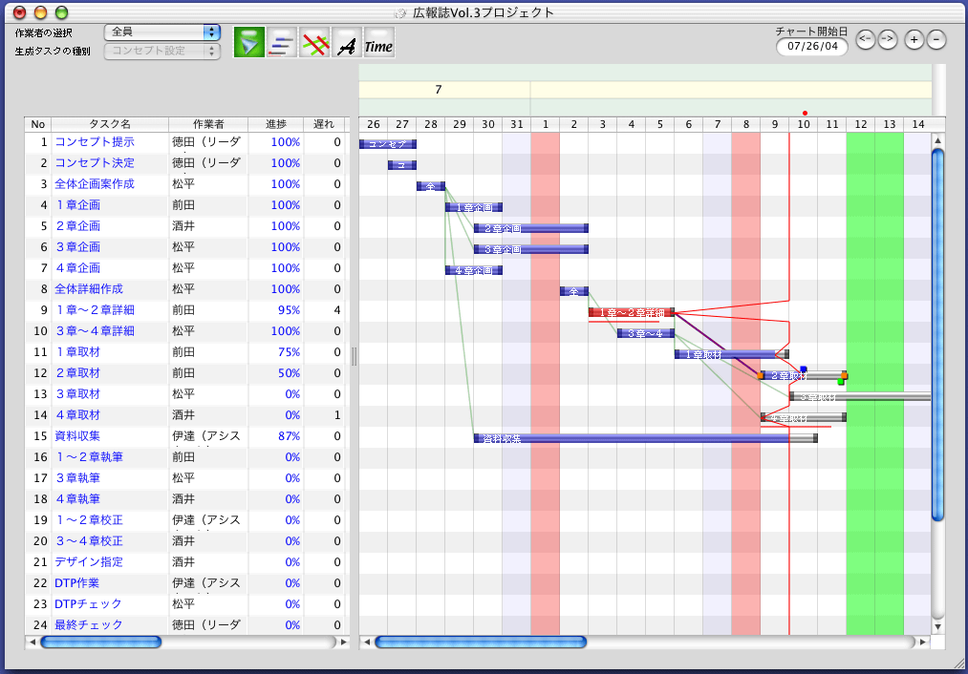Click the 進捗 column header
The width and height of the screenshot is (968, 674).
click(x=276, y=124)
